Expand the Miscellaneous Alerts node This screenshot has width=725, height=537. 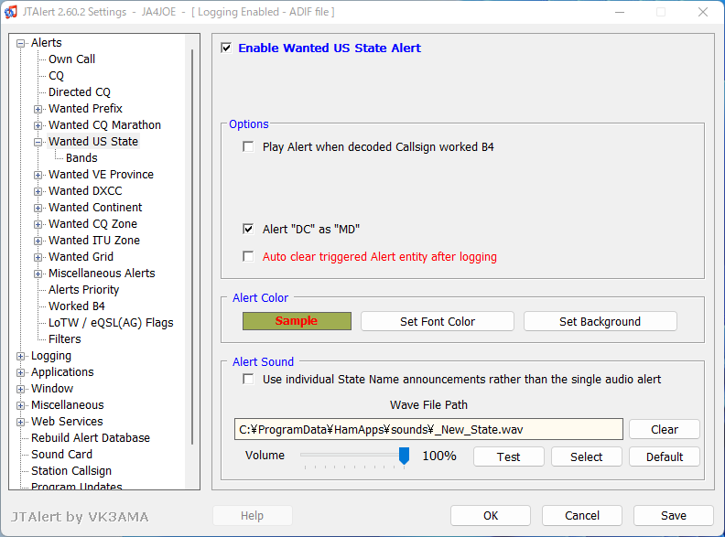(38, 274)
